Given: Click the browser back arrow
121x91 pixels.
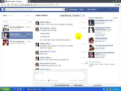Looking at the screenshot, I should pyautogui.click(x=2, y=5).
